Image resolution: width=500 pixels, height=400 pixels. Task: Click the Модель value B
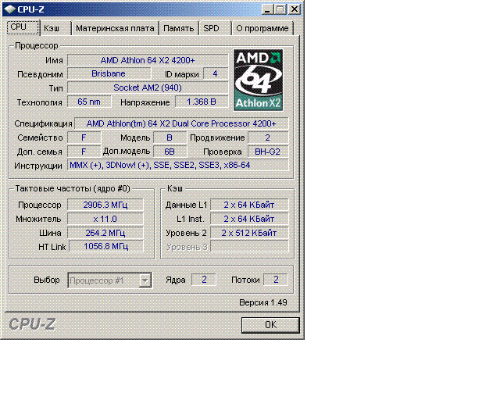click(x=170, y=137)
